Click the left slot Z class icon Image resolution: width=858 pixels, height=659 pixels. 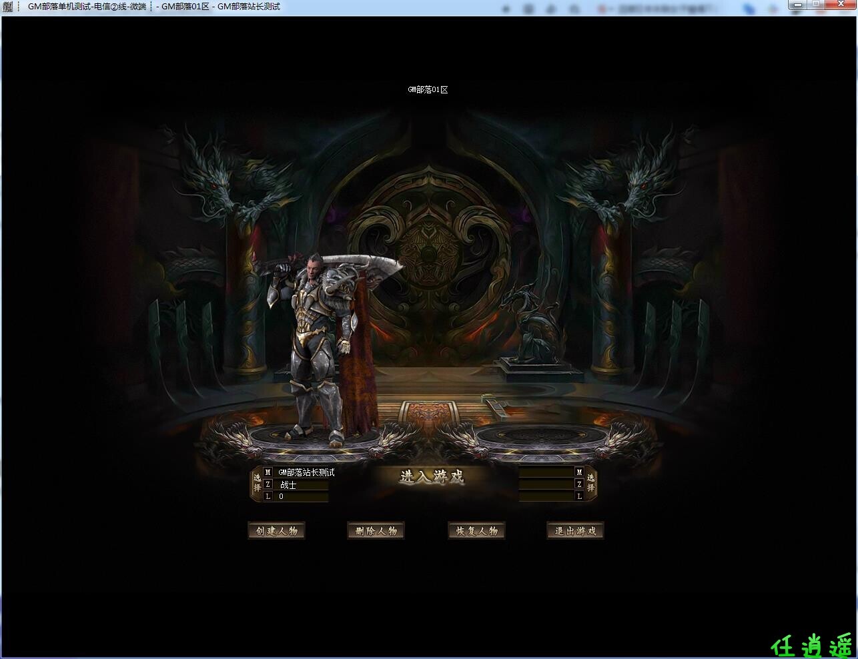click(x=268, y=484)
